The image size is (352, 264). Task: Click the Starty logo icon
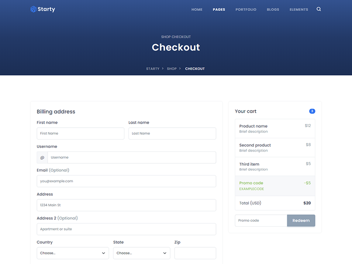click(x=33, y=9)
